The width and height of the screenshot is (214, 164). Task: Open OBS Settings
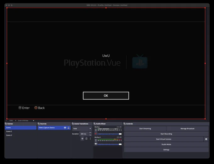click(x=166, y=150)
